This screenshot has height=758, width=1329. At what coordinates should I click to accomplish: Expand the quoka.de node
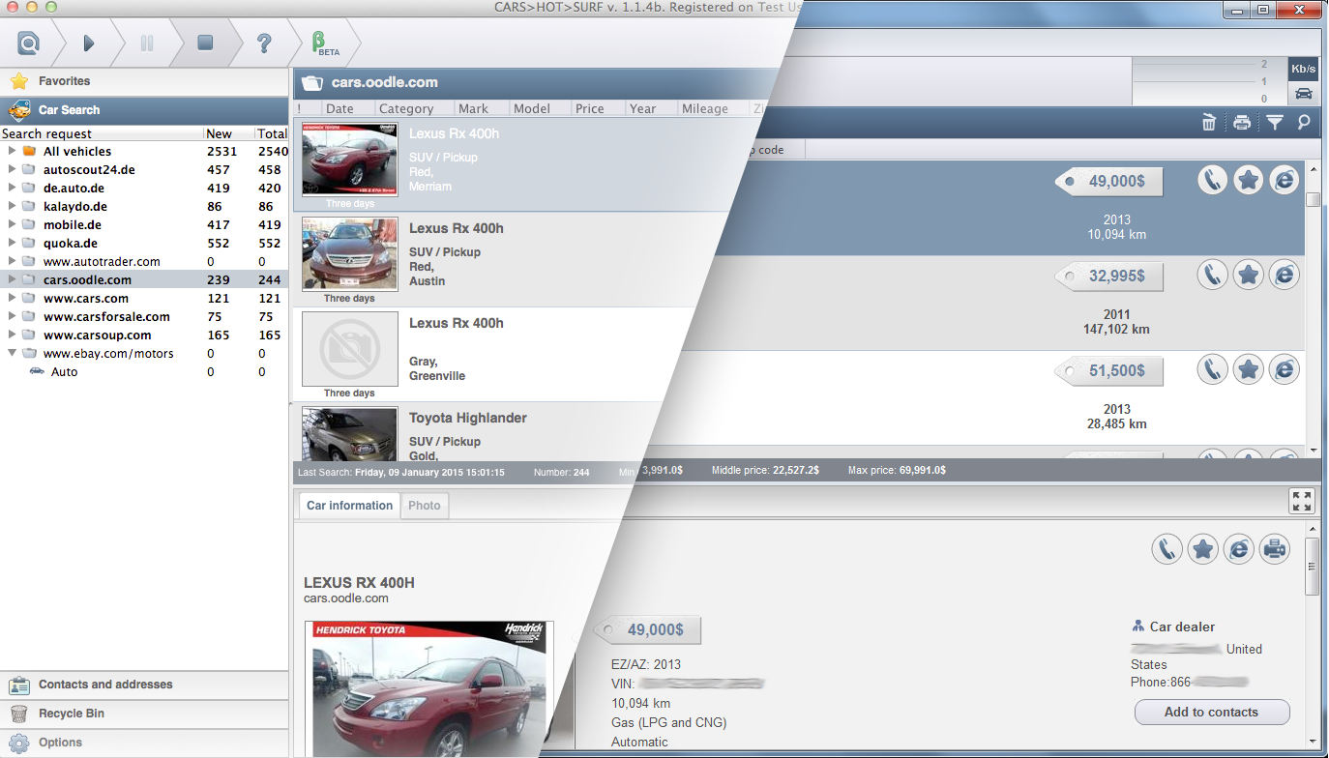12,244
